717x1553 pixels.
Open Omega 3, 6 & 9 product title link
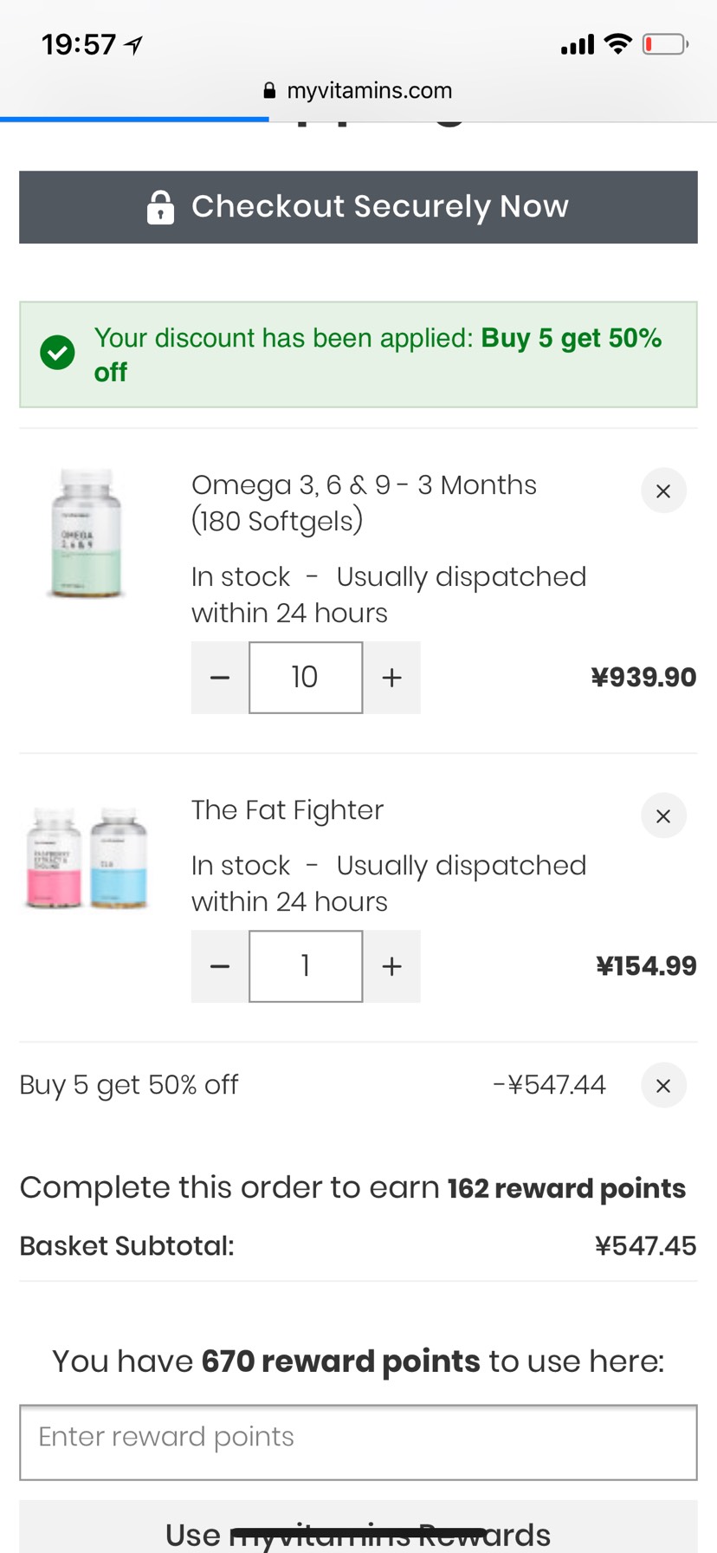(364, 503)
